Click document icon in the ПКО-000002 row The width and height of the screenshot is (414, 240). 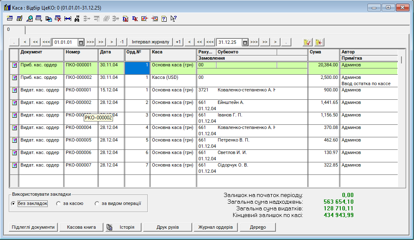tap(14, 78)
